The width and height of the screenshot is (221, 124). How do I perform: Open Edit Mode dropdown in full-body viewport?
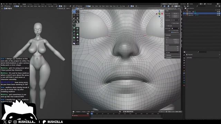point(9,6)
